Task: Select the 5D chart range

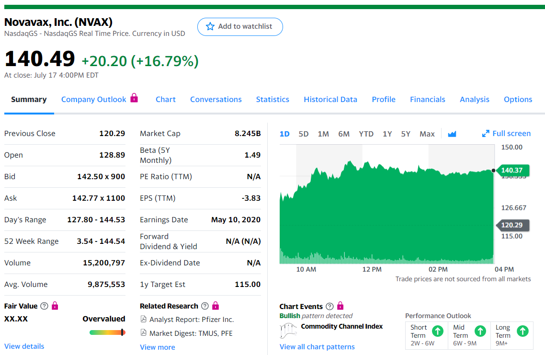Action: coord(304,134)
